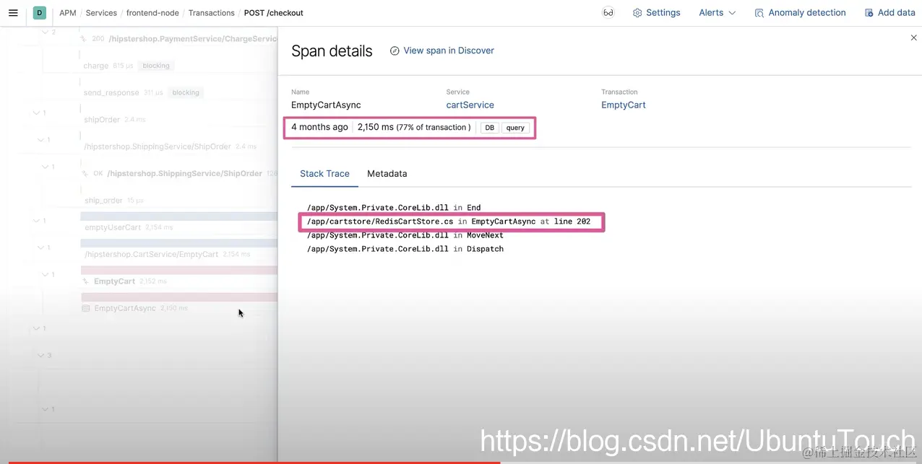Click the 4 months ago timestamp
The width and height of the screenshot is (922, 464).
319,127
